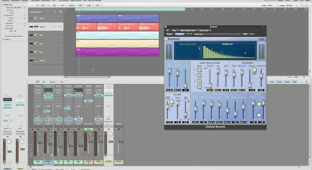Viewport: 312px width, 170px height.
Task: Click the mixer pointer tool icon
Action: [302, 82]
